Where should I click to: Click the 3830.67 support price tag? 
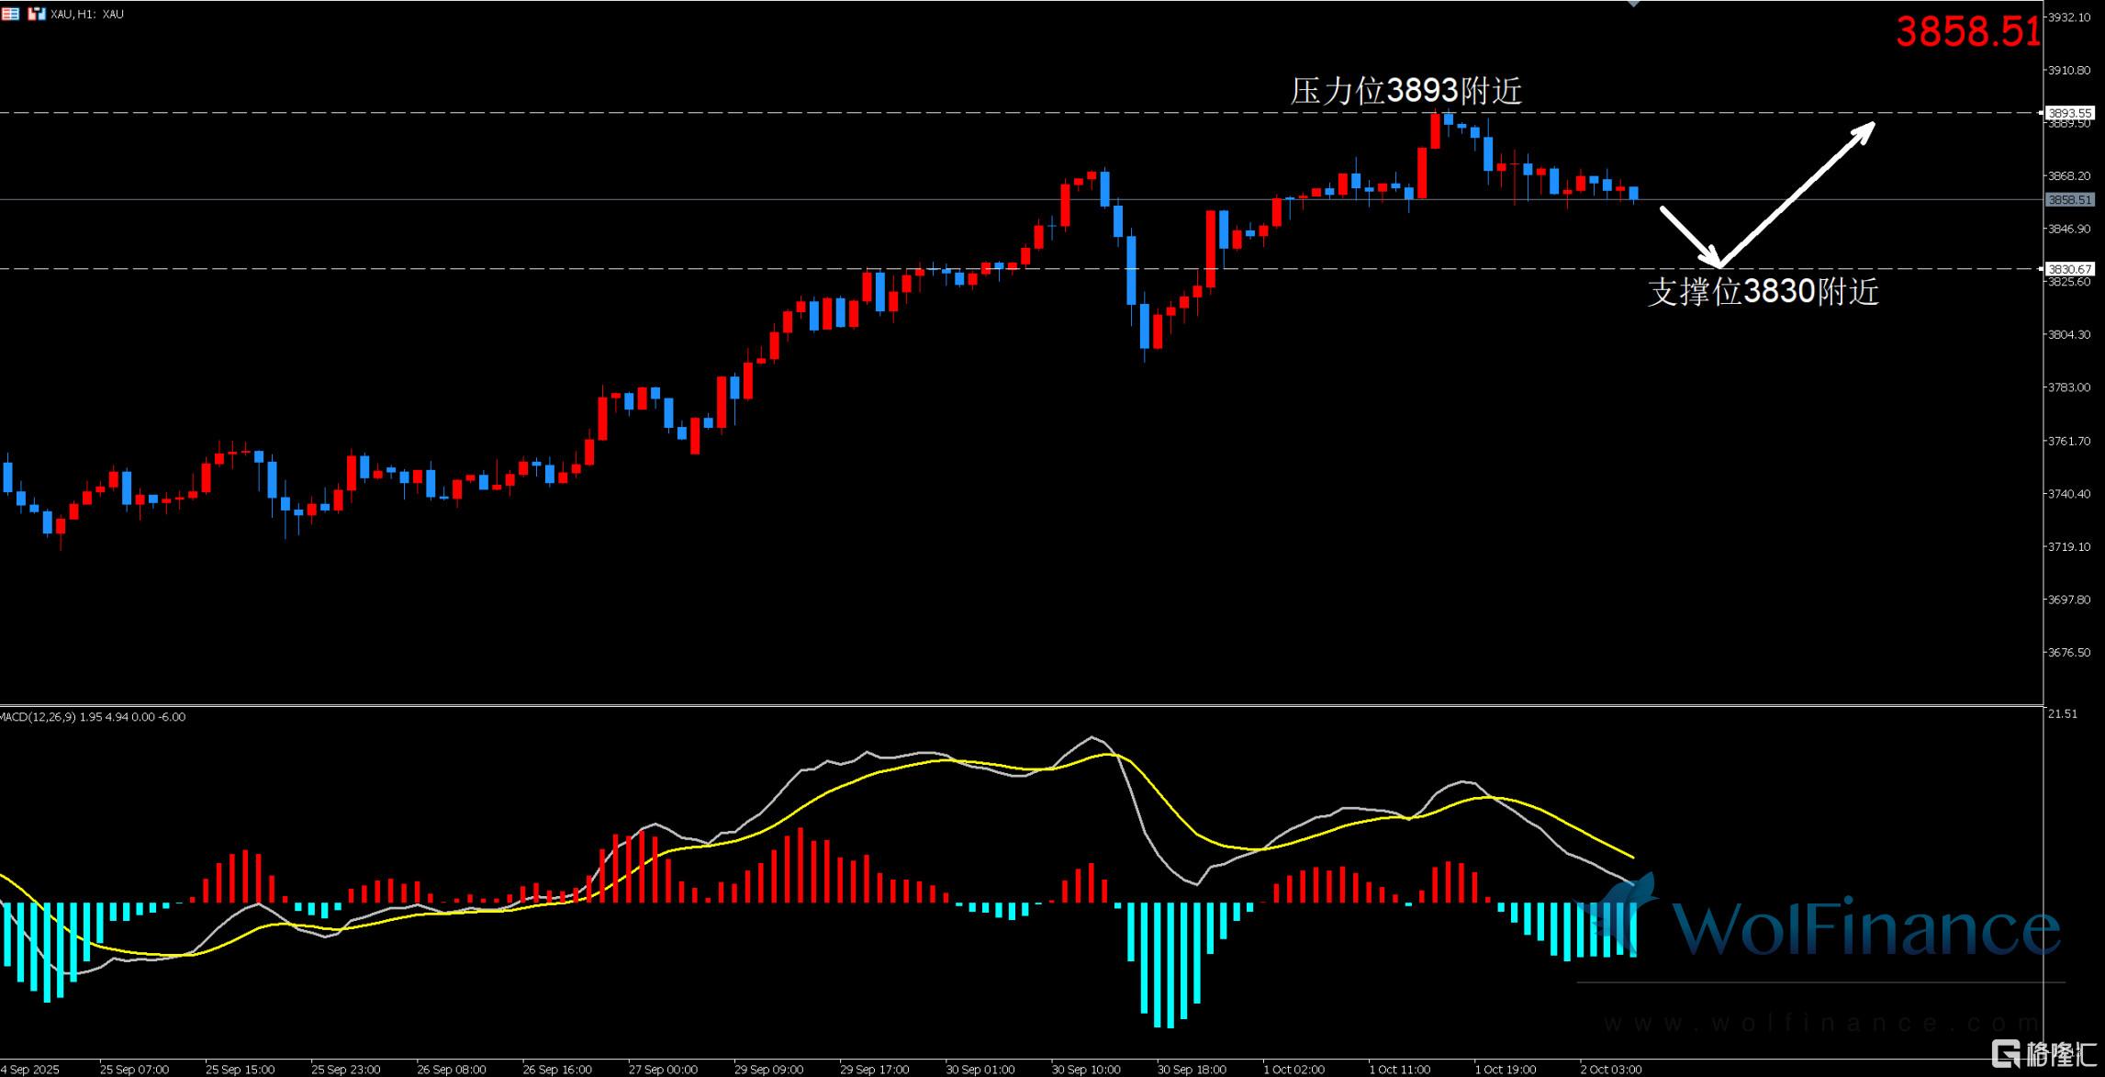pos(2069,269)
